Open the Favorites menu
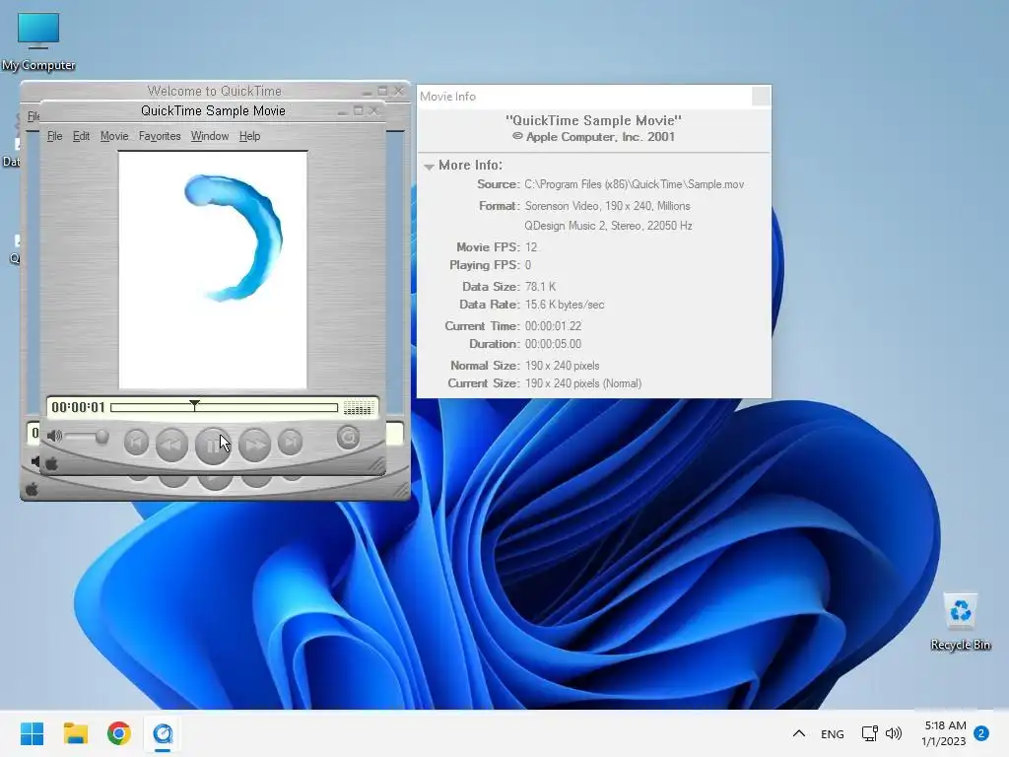This screenshot has height=757, width=1009. [x=160, y=136]
